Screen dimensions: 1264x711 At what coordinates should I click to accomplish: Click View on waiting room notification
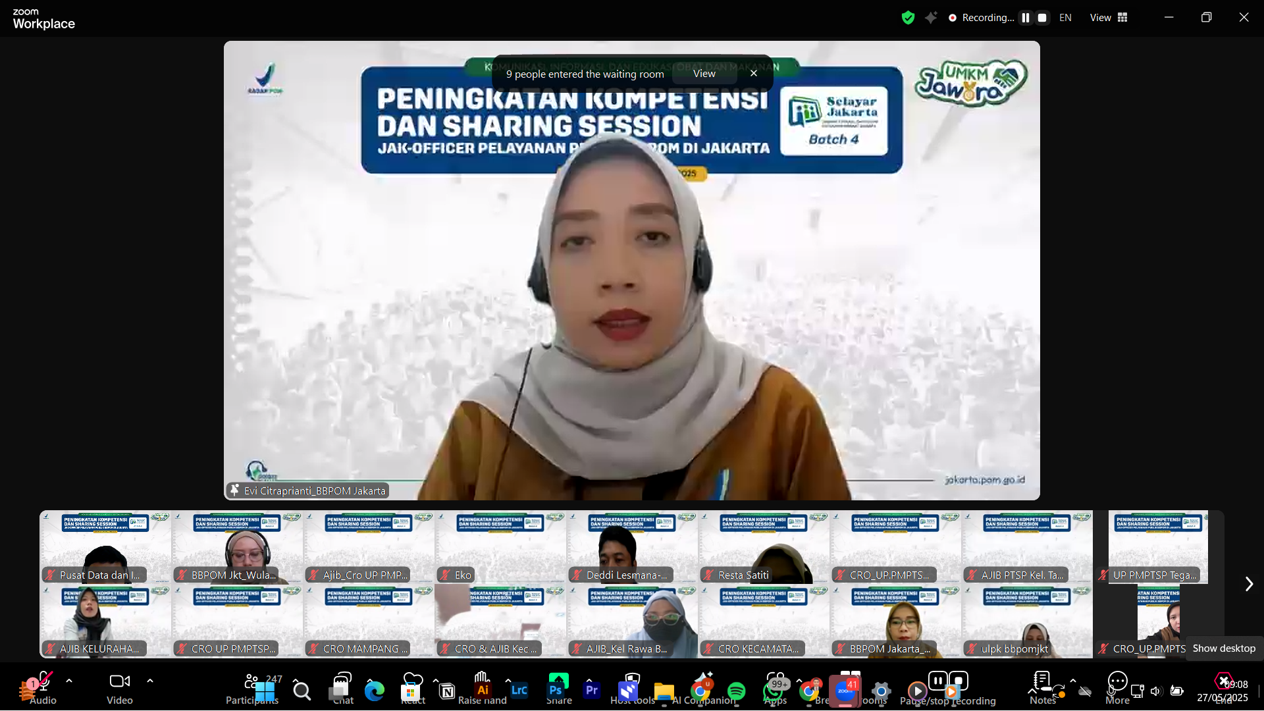click(704, 74)
